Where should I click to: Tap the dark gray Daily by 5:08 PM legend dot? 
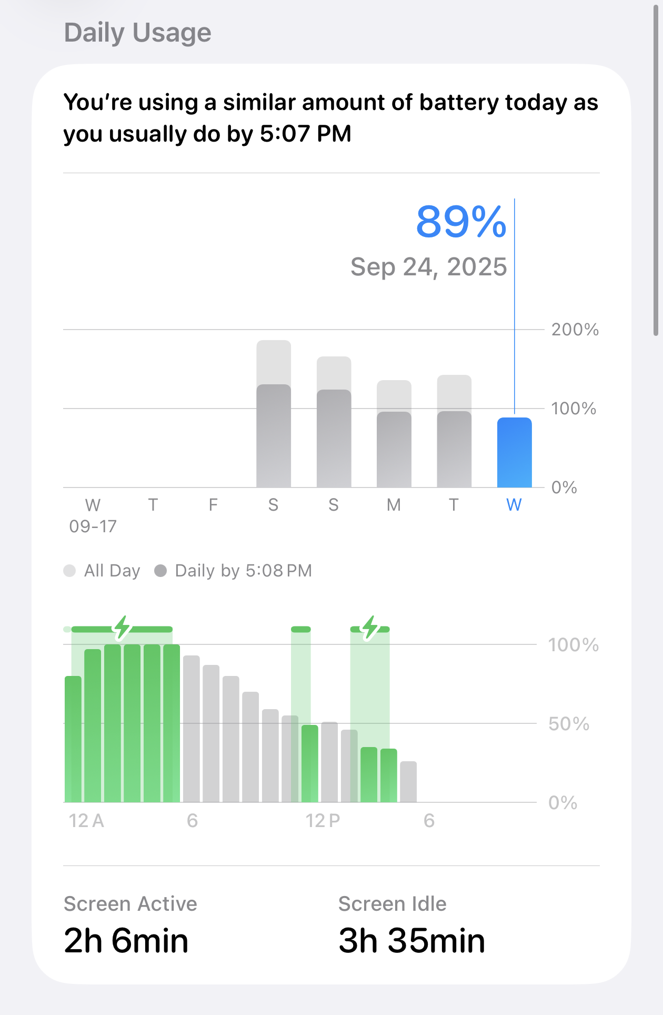[160, 571]
